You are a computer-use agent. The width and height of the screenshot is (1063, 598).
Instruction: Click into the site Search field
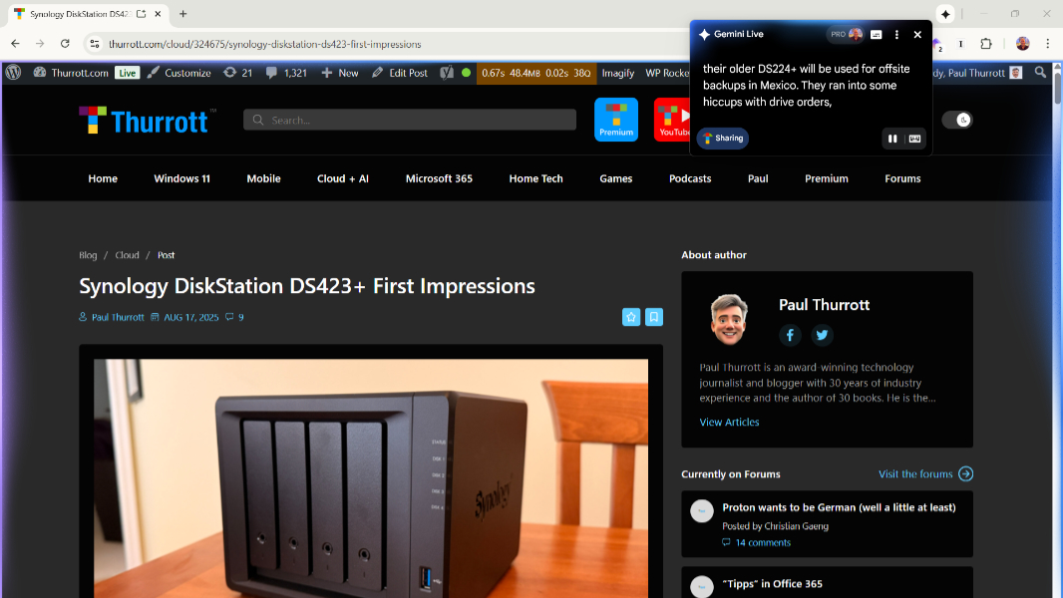point(410,120)
